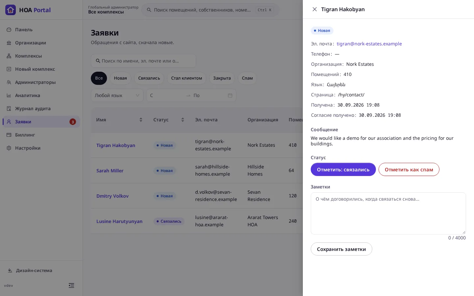This screenshot has height=296, width=474.
Task: Click into the Заметки notes textarea
Action: pos(388,213)
